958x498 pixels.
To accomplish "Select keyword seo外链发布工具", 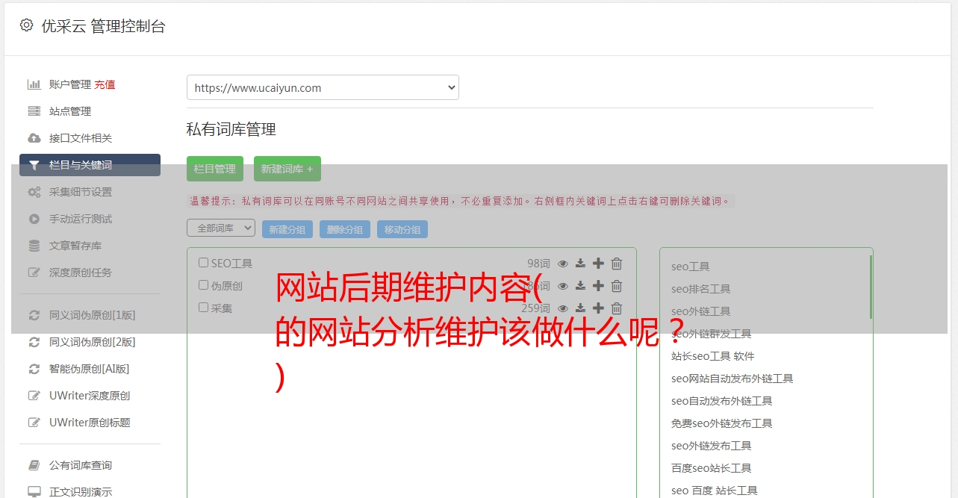I will pos(711,446).
